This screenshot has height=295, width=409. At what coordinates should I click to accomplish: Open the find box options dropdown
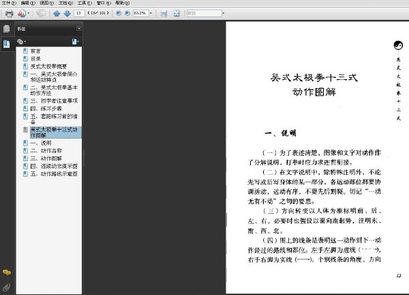coord(224,13)
